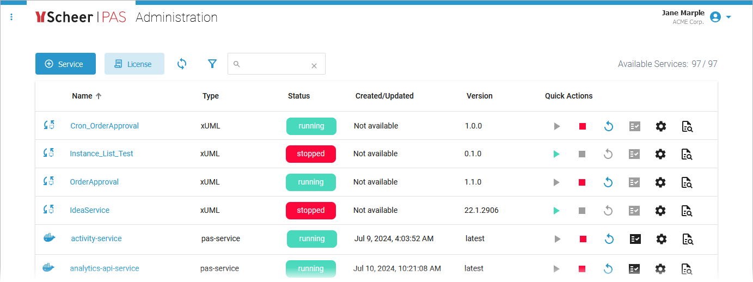Expand the Jane Marple user dropdown
This screenshot has height=282, width=753.
728,17
